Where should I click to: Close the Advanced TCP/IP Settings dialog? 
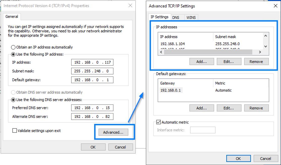tap(276, 6)
